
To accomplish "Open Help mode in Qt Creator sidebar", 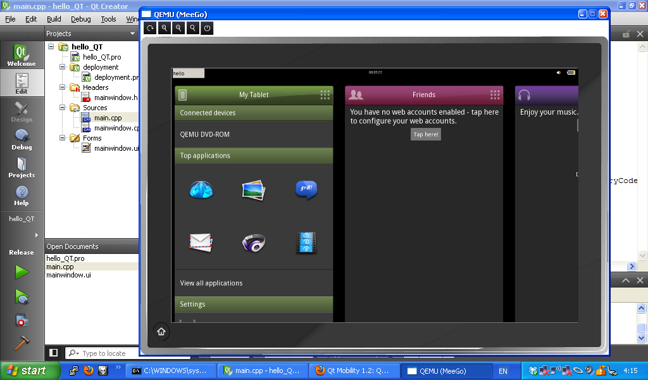I will [22, 196].
